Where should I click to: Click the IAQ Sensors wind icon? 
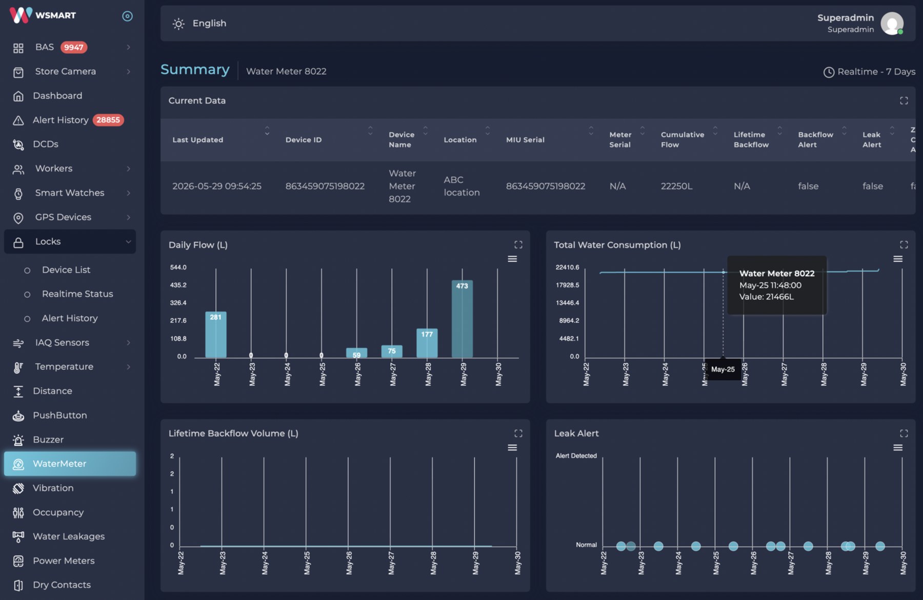18,343
